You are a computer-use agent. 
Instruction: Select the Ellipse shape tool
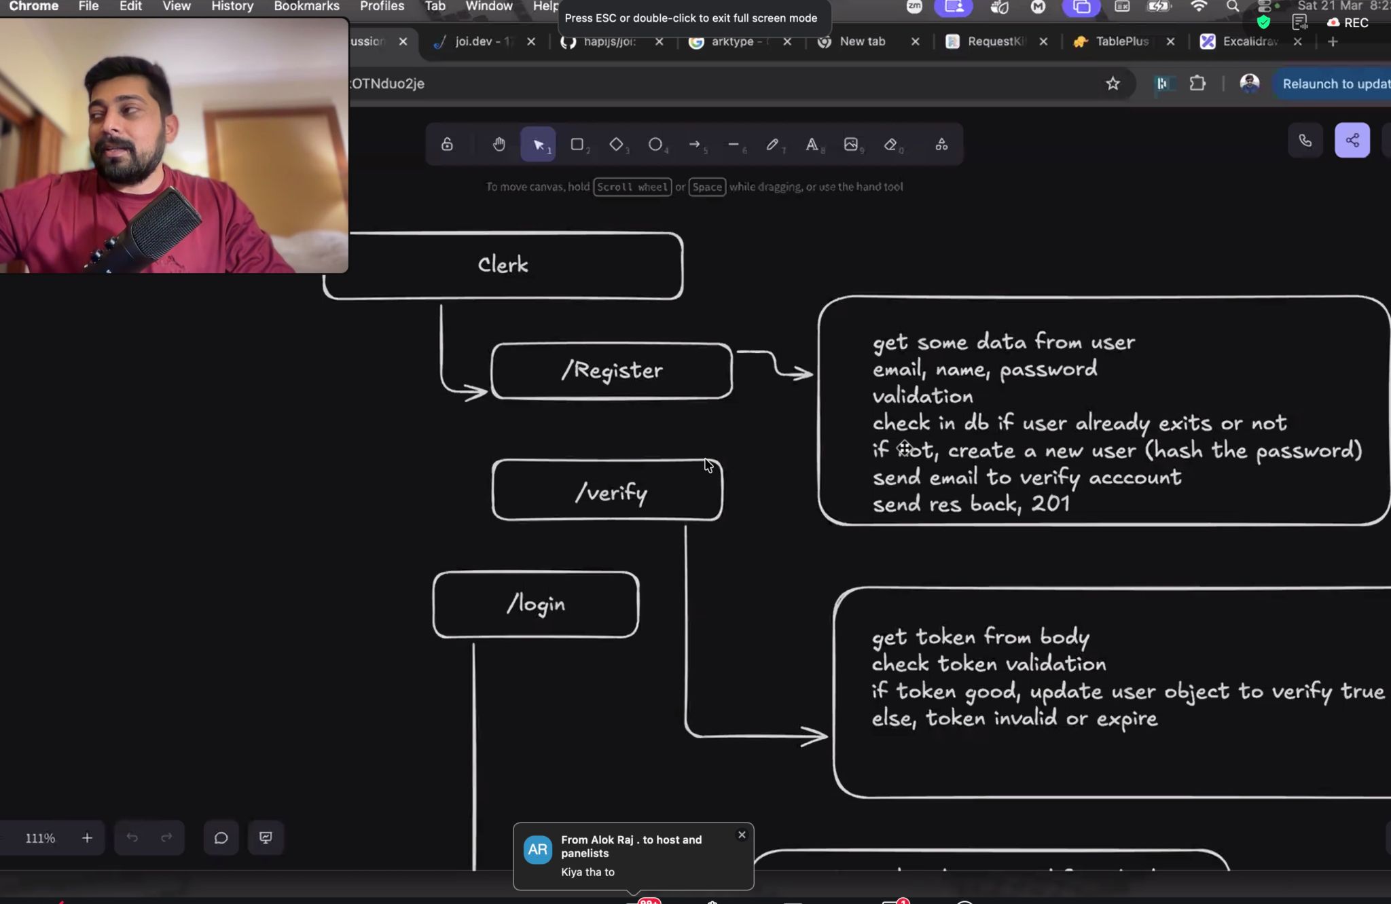point(655,144)
